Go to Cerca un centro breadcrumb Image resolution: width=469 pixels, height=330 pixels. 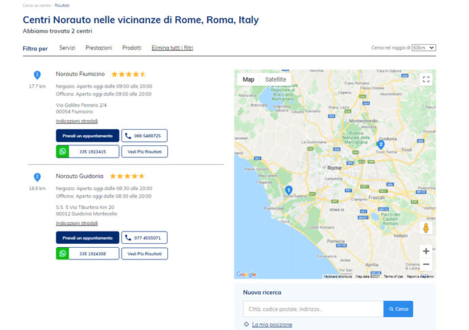(x=37, y=5)
